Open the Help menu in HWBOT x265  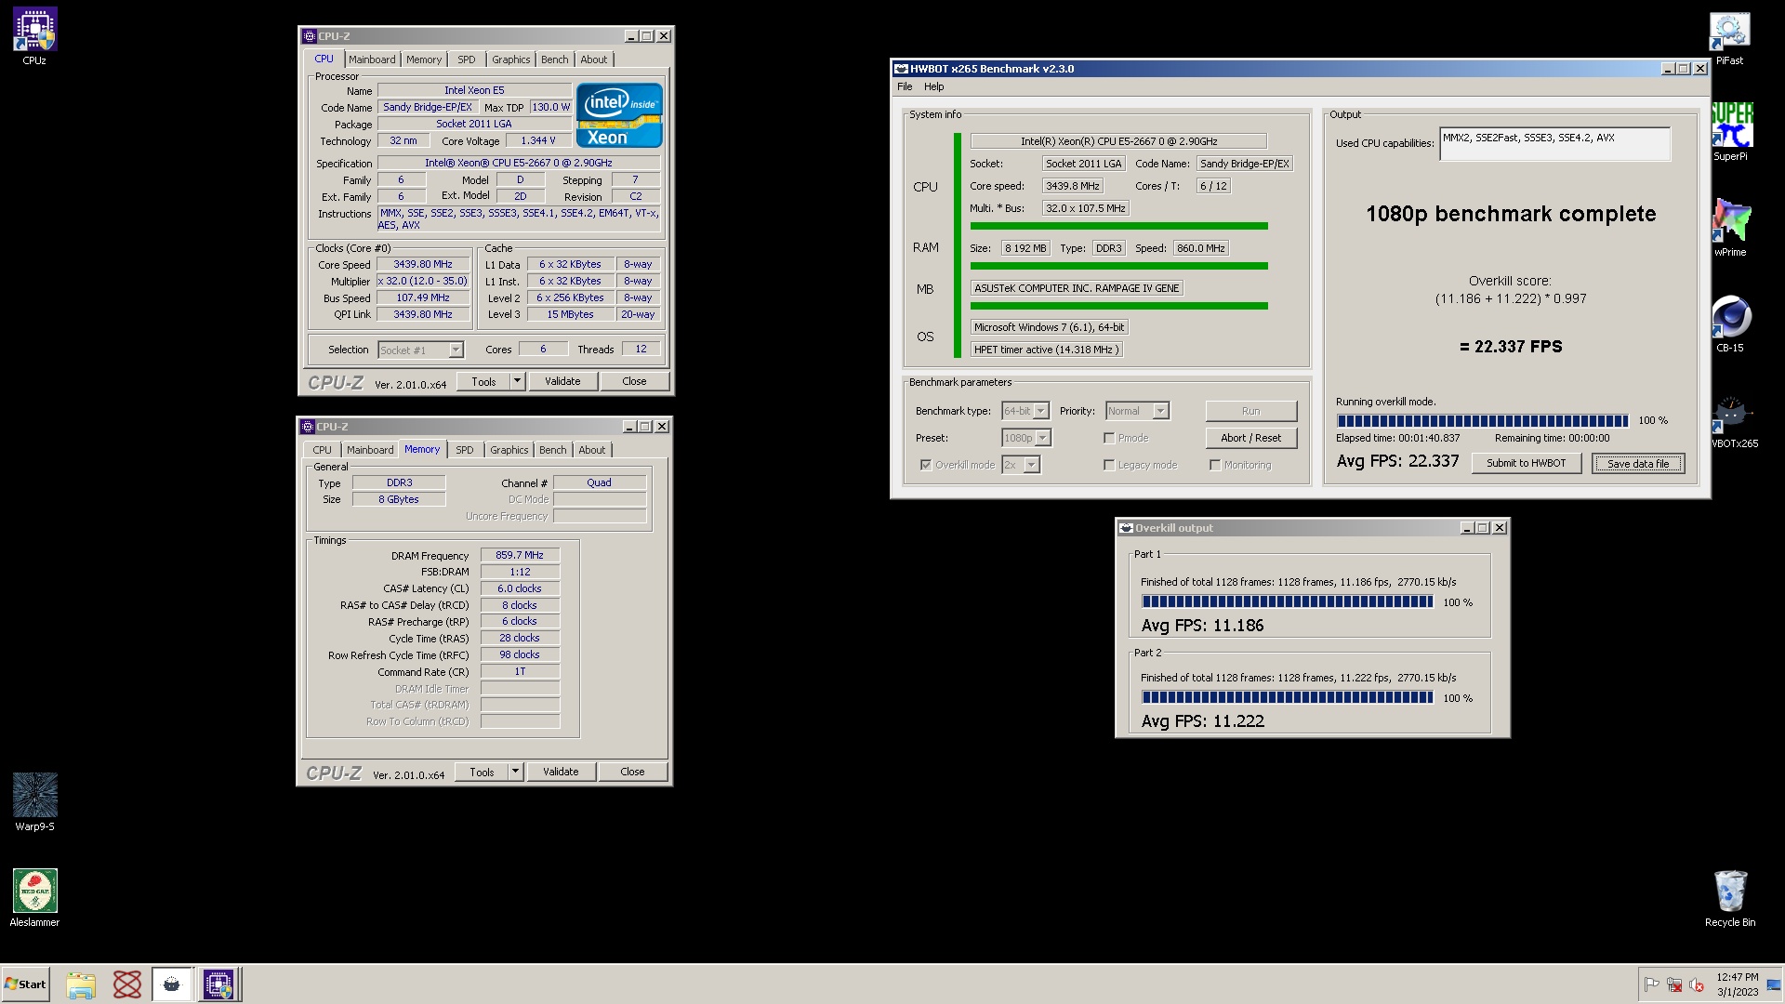click(x=934, y=86)
